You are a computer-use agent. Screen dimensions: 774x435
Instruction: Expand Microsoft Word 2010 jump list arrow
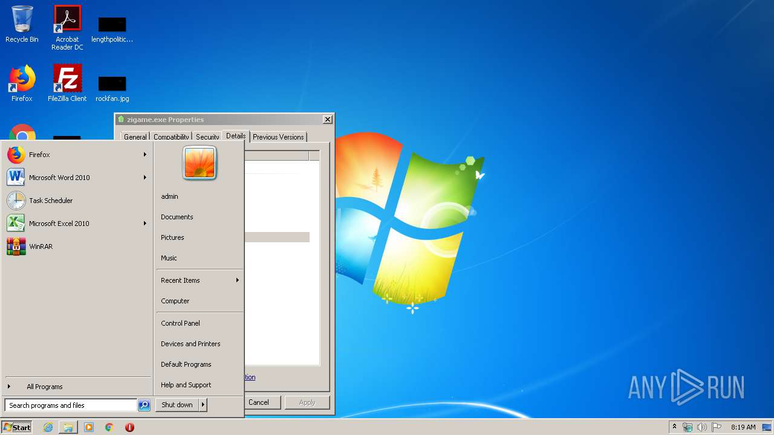[x=145, y=178]
